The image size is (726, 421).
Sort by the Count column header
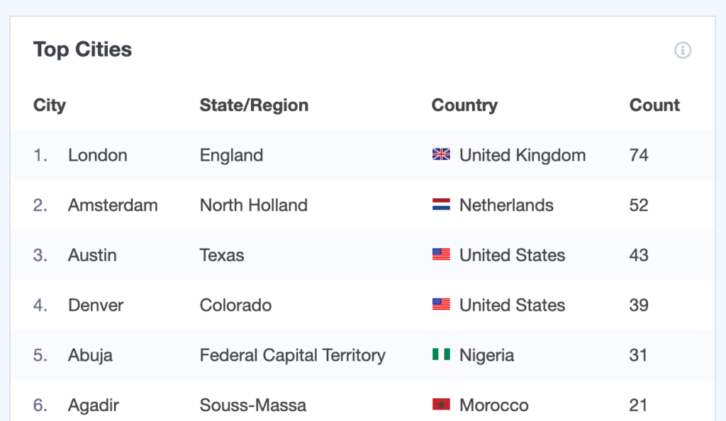654,105
